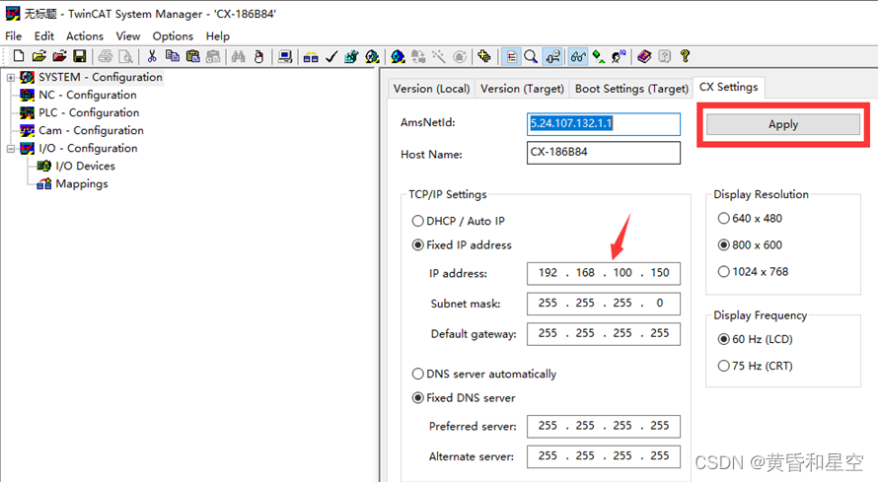Viewport: 878px width, 482px height.
Task: Click the Host Name input field
Action: [604, 153]
